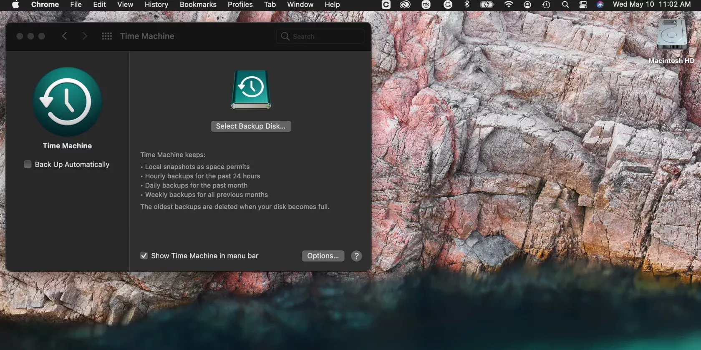Enable Back Up Automatically checkbox
Screen dimensions: 701x350
[x=28, y=164]
